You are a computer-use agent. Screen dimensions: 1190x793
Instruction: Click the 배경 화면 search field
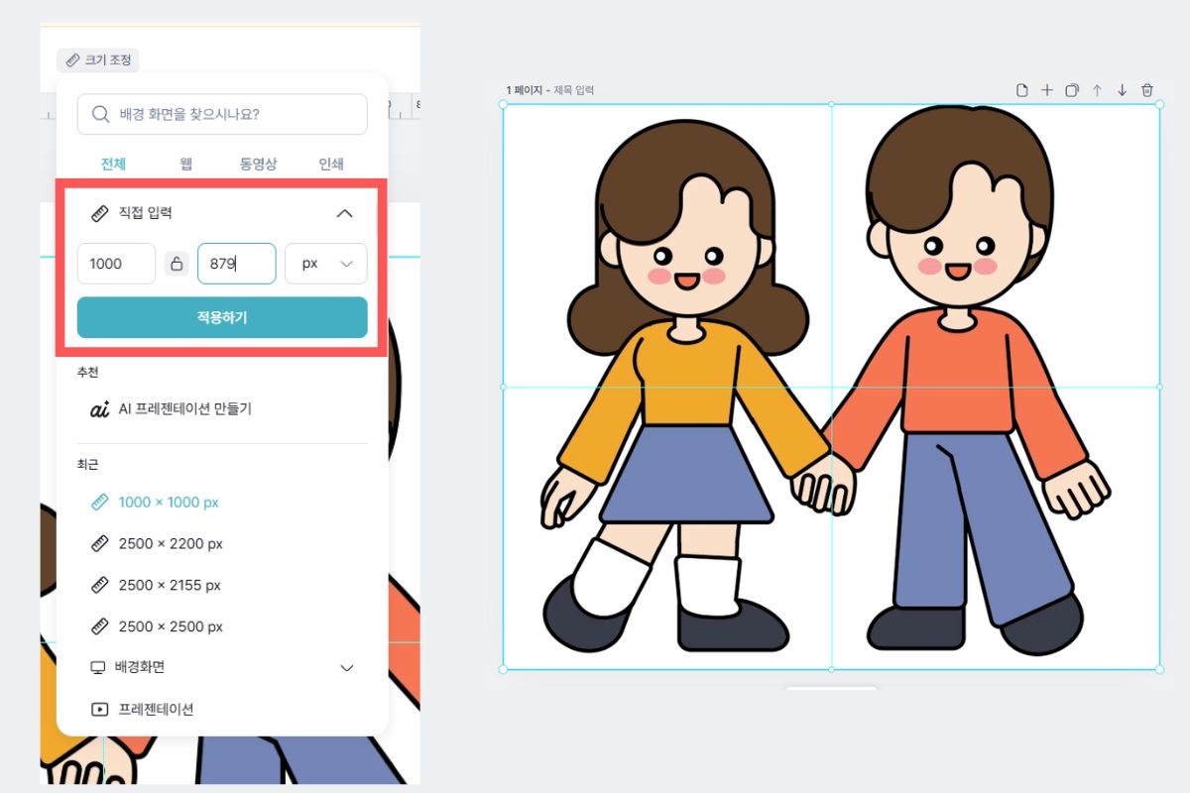click(222, 114)
